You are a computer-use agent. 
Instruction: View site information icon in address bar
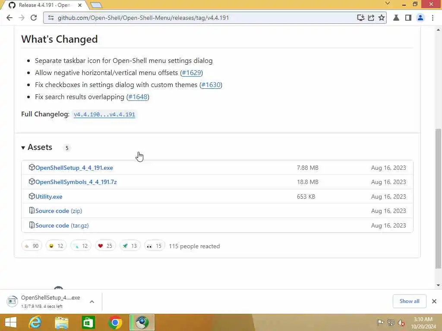tap(51, 18)
